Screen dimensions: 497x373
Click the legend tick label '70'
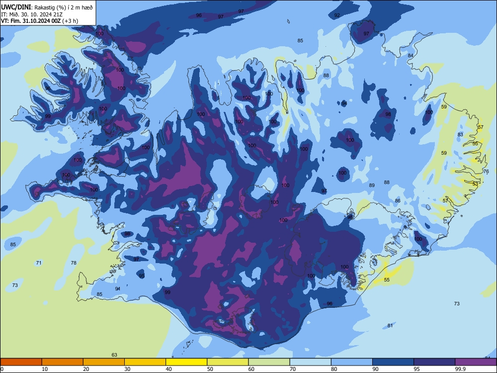point(293,369)
